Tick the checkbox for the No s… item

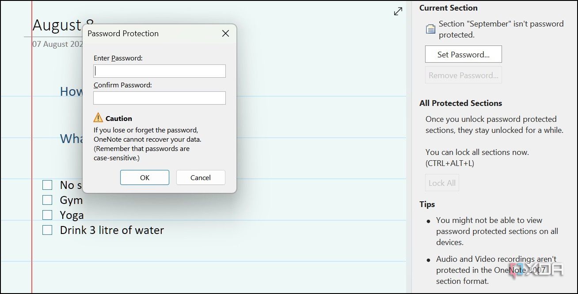pyautogui.click(x=47, y=185)
